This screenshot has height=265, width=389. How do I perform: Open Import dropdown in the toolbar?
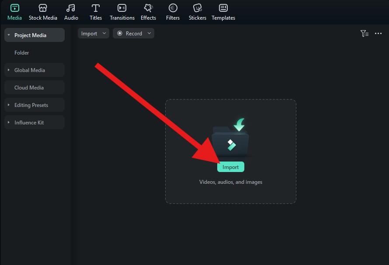coord(94,33)
